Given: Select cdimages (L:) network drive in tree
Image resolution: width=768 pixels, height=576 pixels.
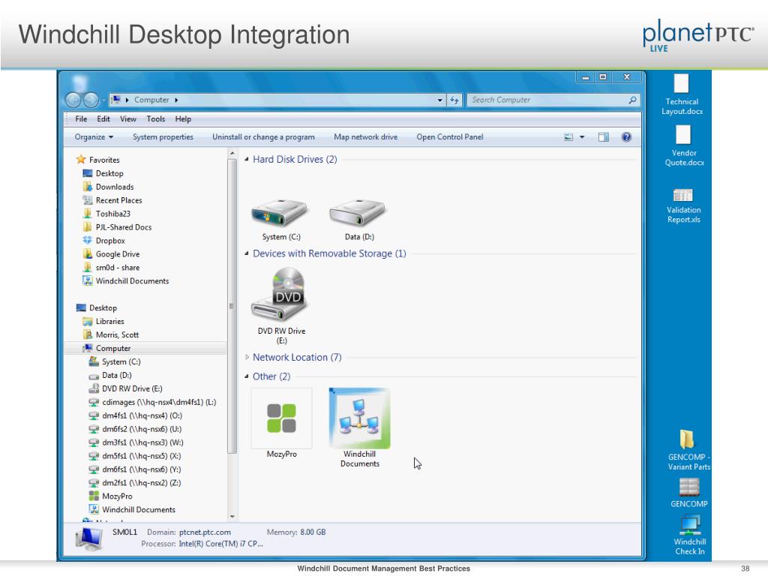Looking at the screenshot, I should [153, 402].
